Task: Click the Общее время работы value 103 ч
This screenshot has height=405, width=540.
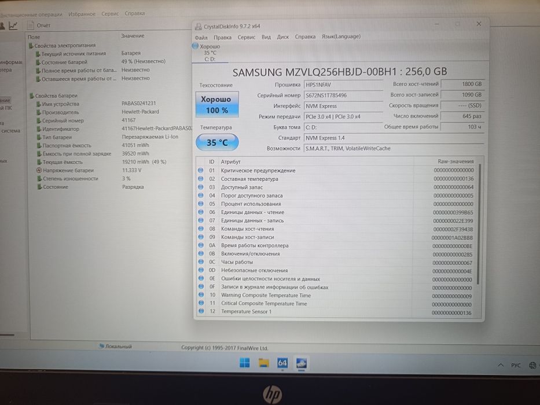Action: pos(462,127)
